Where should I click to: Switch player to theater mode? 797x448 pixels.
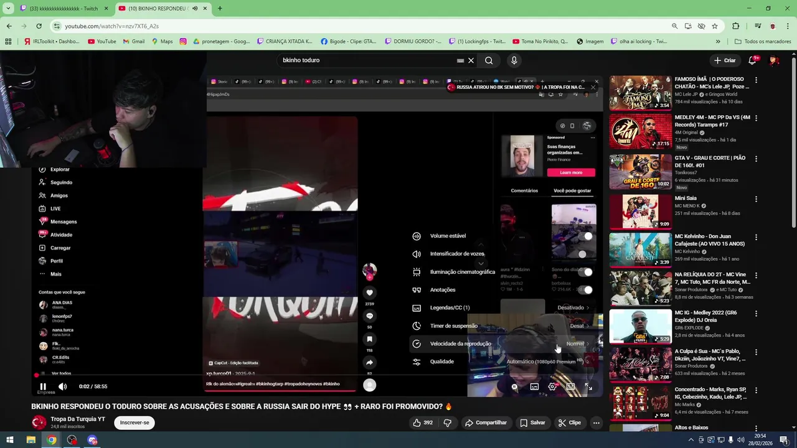coord(570,386)
